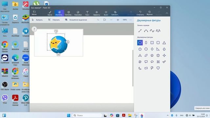Select the wavy flag 2D shape
Viewport: 210px width, 118px height.
146,68
